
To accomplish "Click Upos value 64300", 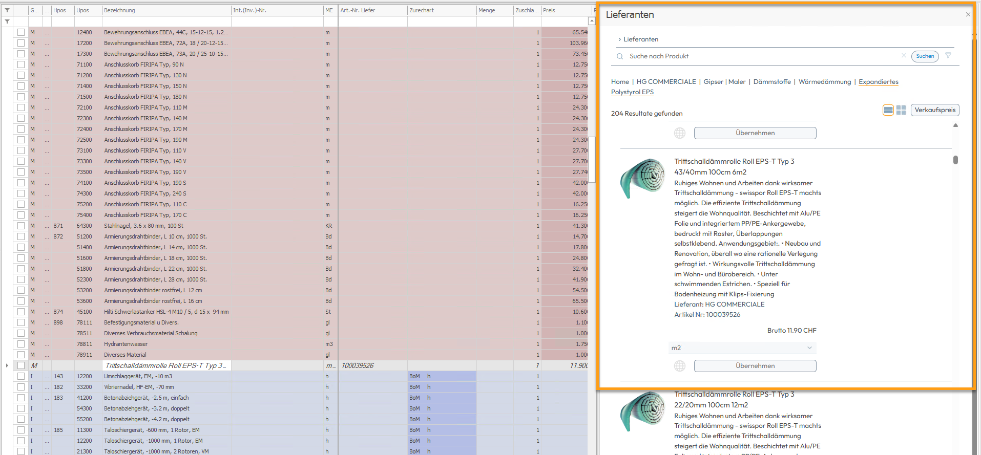I will pos(85,226).
